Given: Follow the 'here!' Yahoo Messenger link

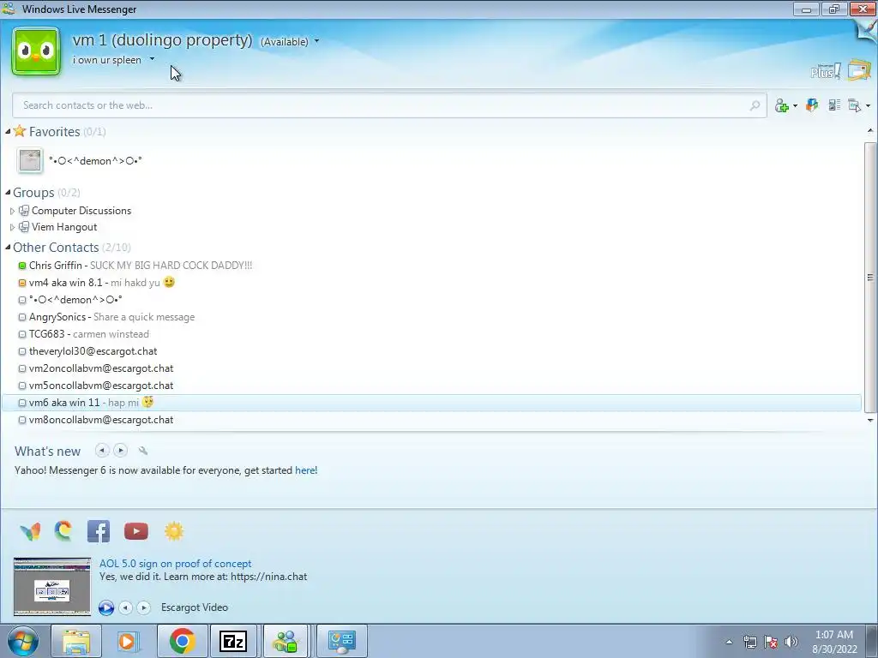Looking at the screenshot, I should pos(306,470).
